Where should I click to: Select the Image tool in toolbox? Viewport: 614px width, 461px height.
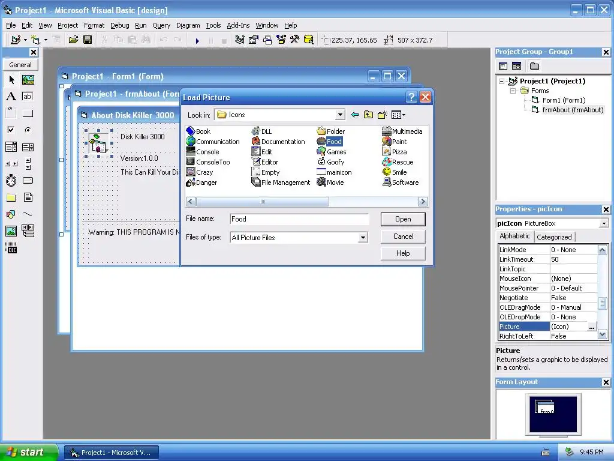11,231
